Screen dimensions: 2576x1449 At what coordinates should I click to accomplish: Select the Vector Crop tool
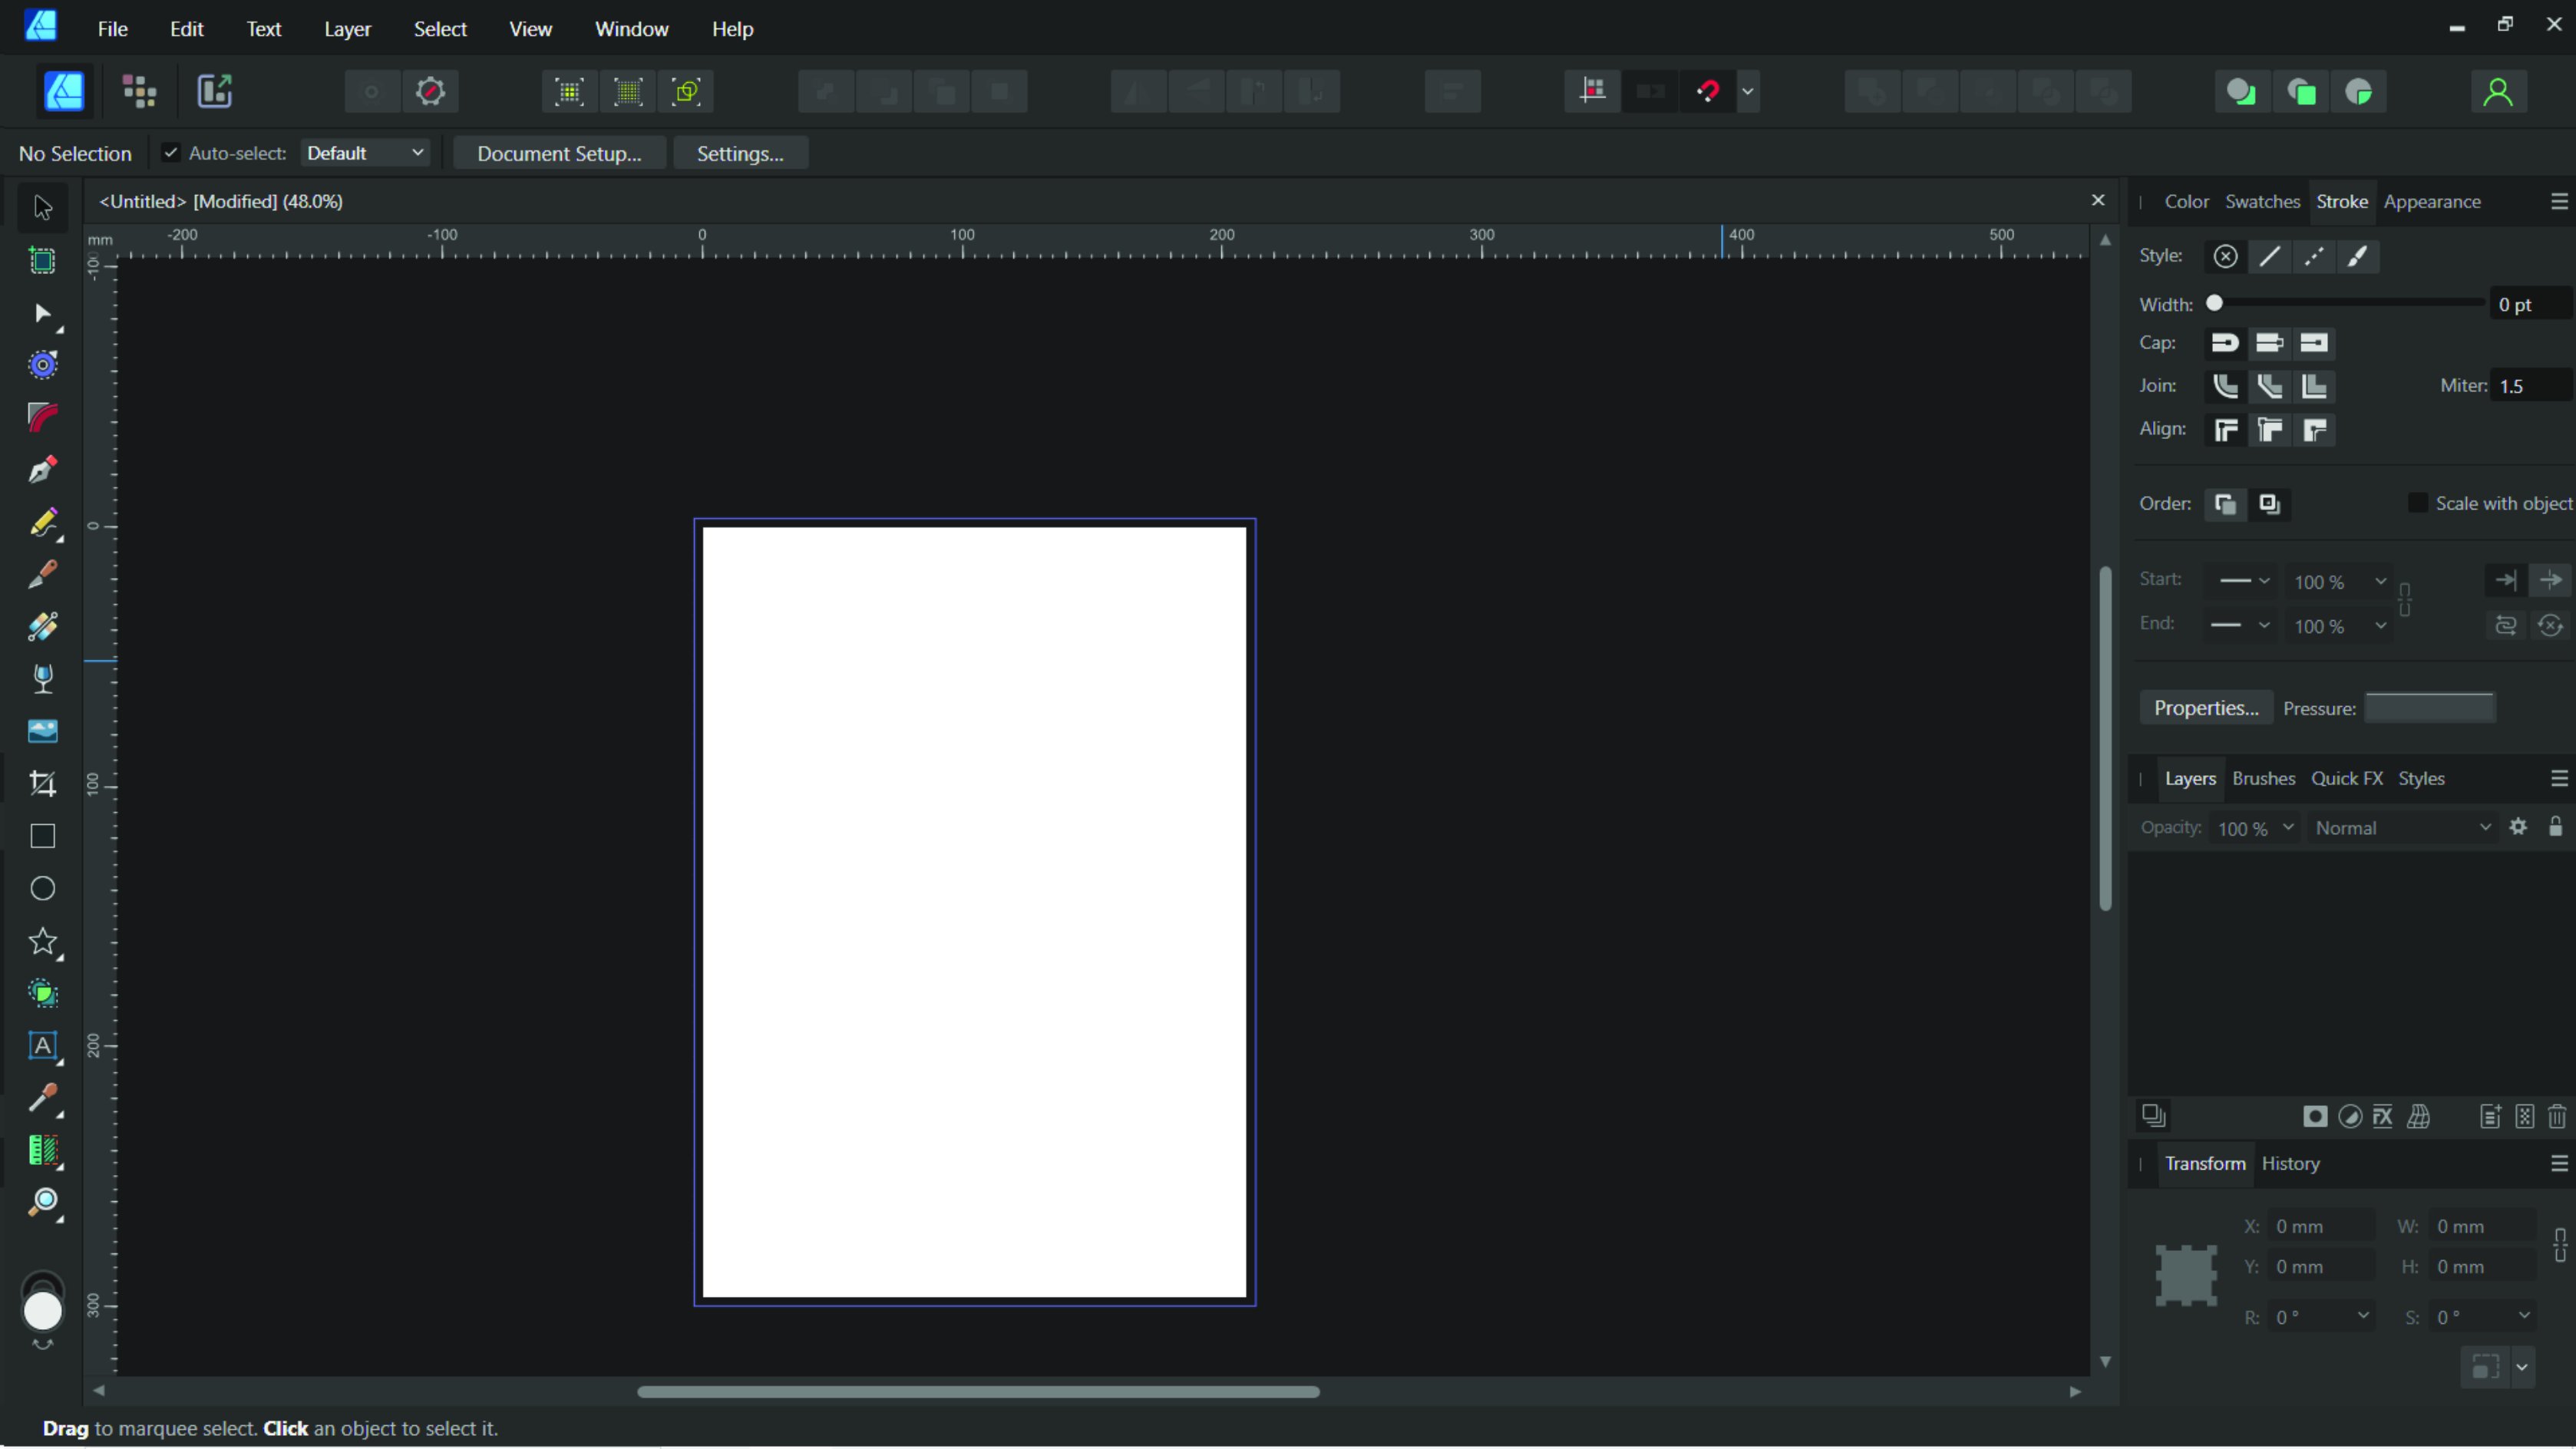42,783
